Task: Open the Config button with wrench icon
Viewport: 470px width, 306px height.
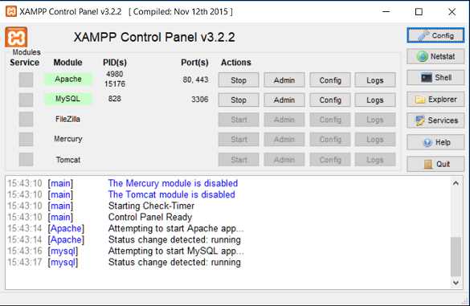Action: point(435,35)
